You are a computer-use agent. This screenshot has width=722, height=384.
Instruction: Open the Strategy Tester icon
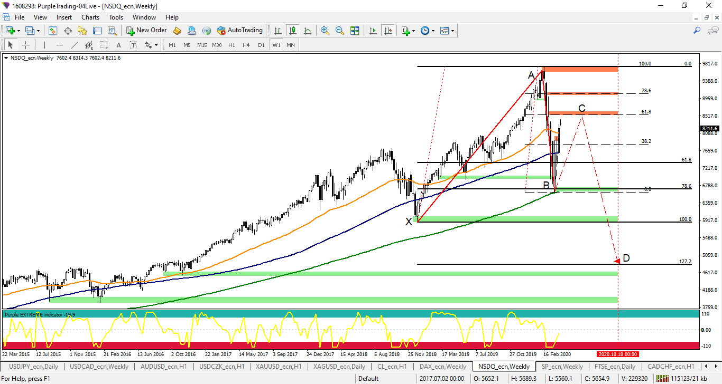(112, 31)
